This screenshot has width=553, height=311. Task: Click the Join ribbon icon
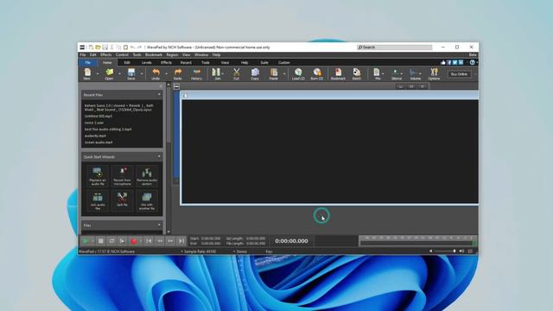point(216,73)
